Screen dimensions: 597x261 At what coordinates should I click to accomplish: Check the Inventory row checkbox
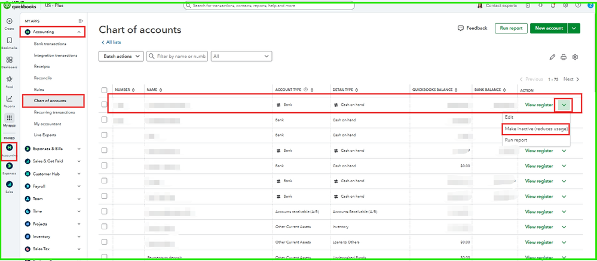[105, 227]
